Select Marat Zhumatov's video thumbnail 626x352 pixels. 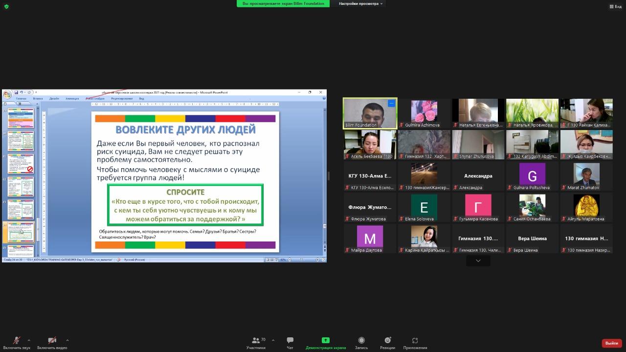pos(586,176)
